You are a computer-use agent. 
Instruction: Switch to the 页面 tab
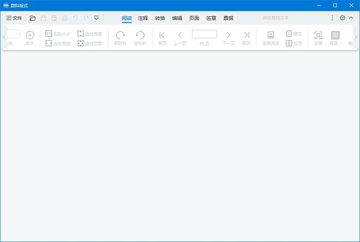click(194, 18)
